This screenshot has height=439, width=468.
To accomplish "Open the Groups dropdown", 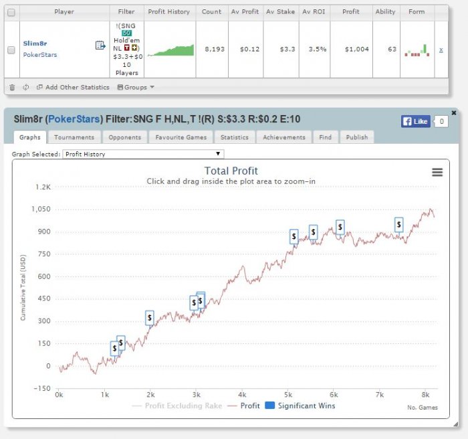I will point(136,87).
